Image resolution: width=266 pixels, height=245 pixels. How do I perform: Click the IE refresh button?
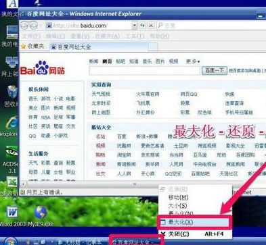tap(142, 26)
